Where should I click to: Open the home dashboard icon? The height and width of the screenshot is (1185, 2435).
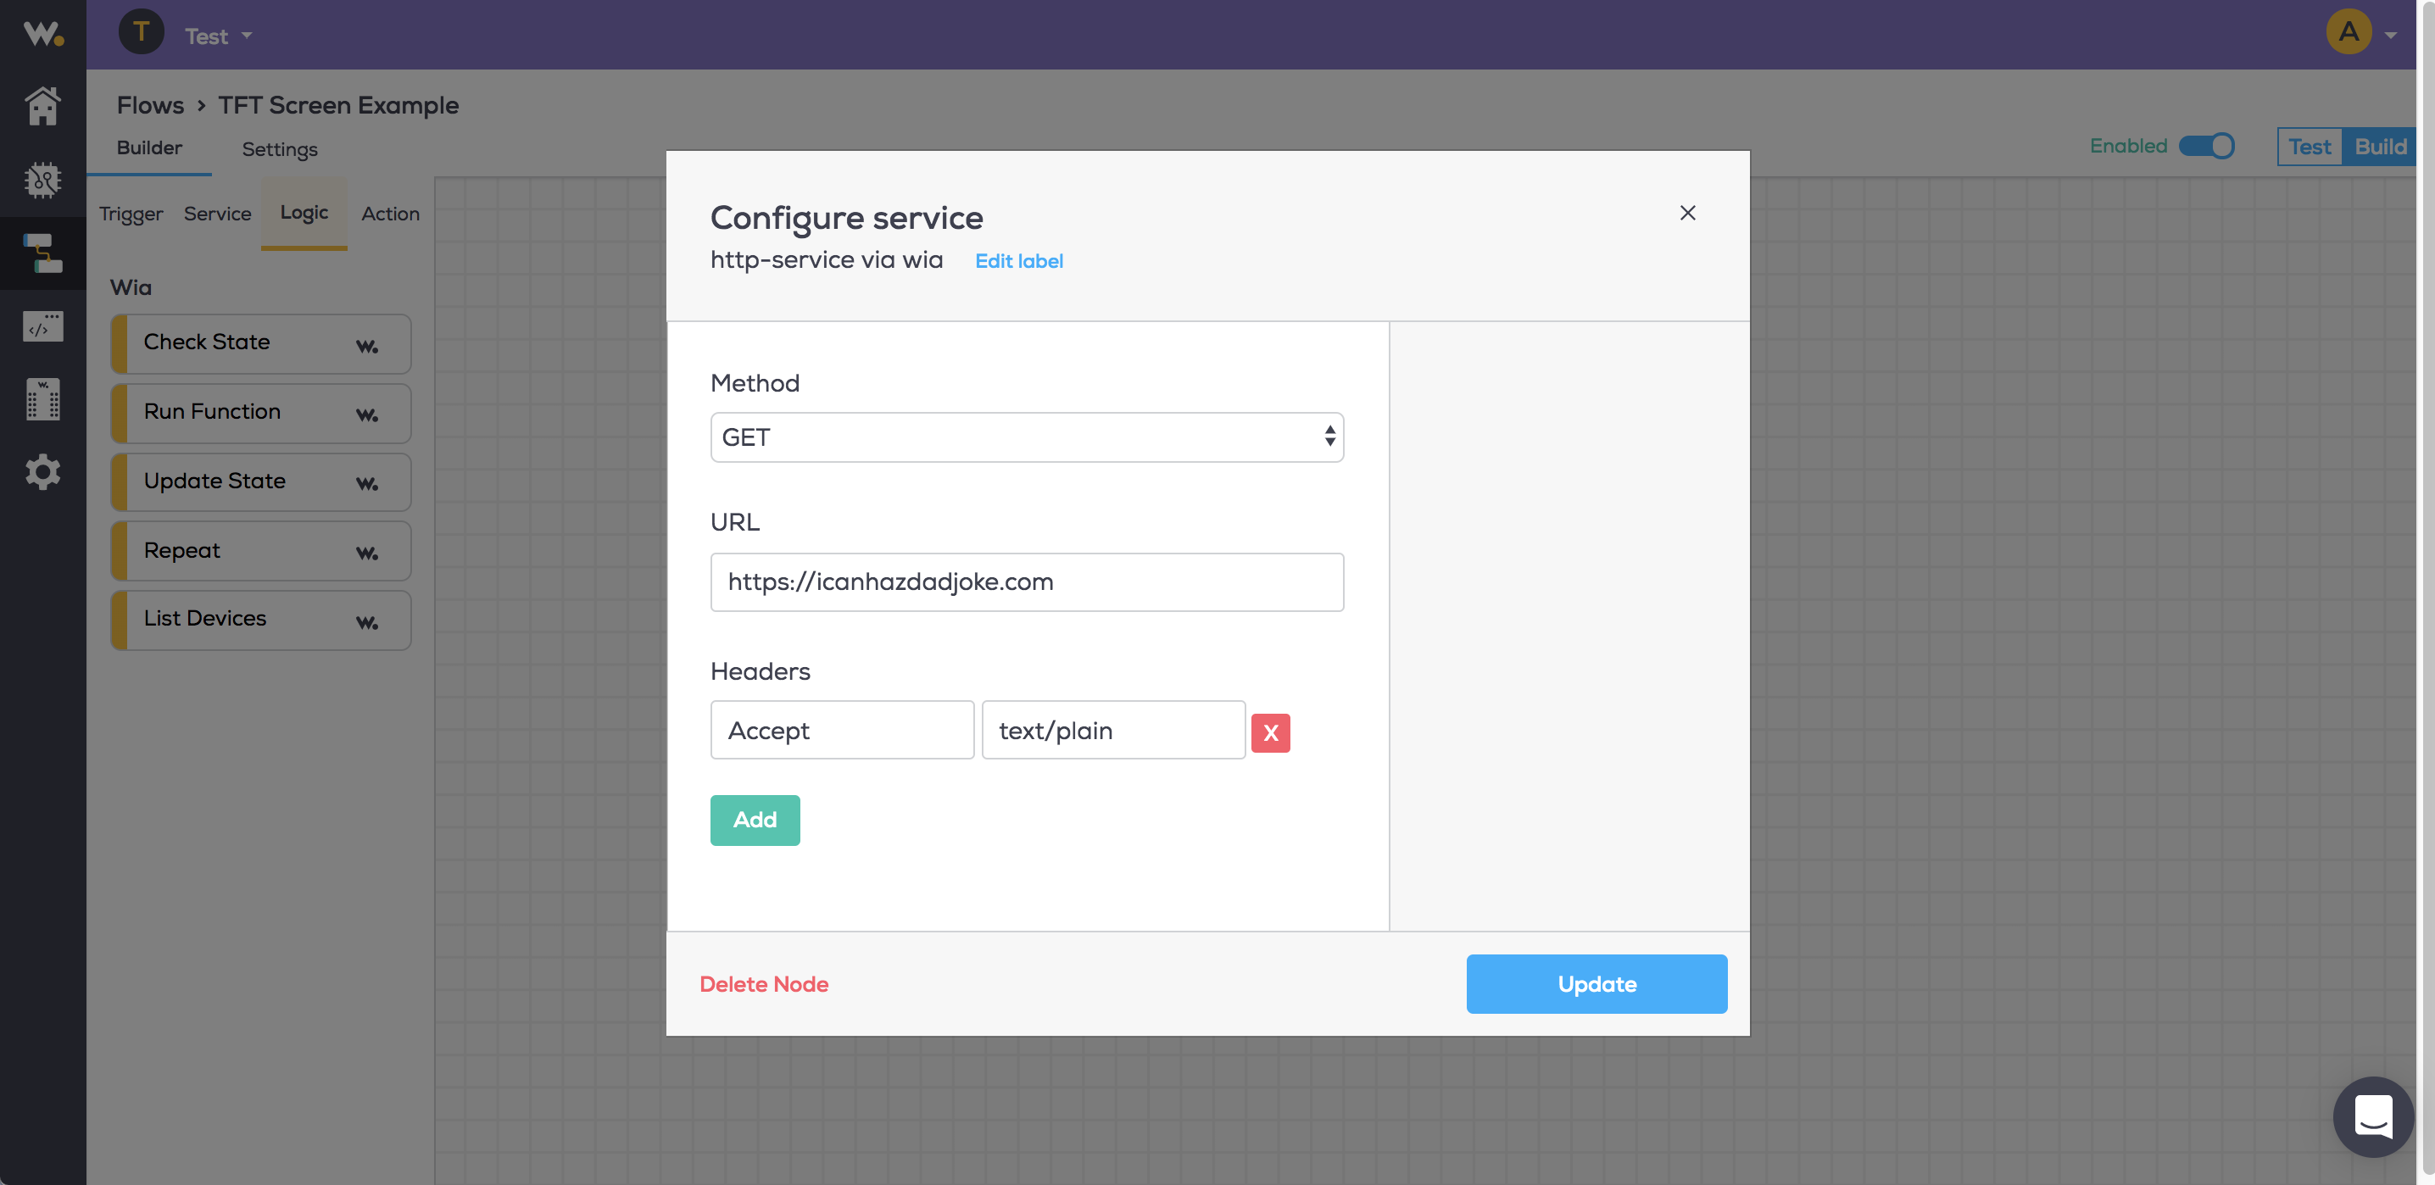click(x=42, y=106)
